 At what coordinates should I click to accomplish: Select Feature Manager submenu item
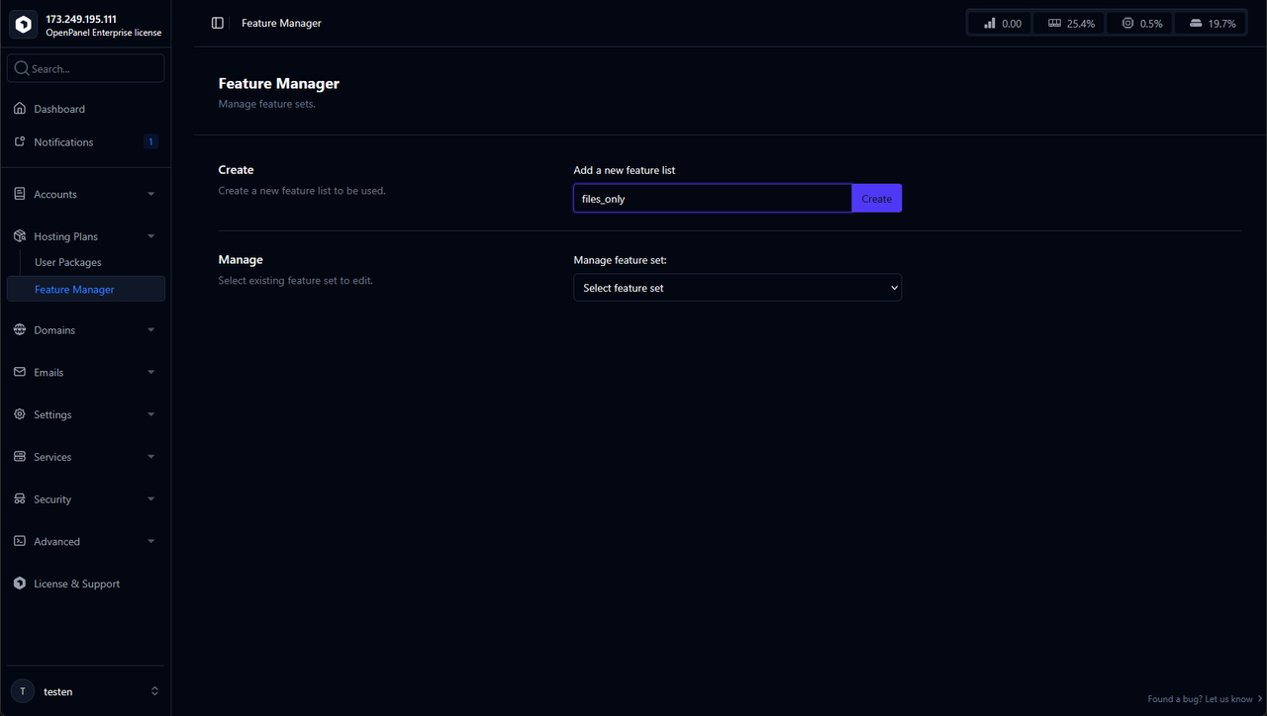86,289
